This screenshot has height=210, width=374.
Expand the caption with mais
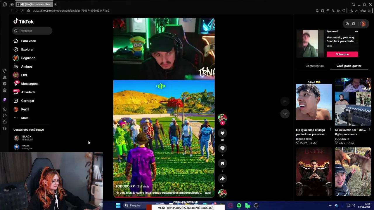[x=208, y=193]
